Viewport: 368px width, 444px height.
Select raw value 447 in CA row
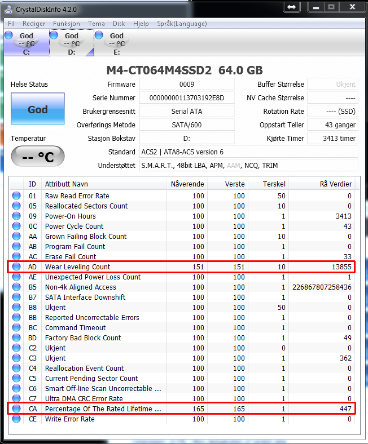345,409
